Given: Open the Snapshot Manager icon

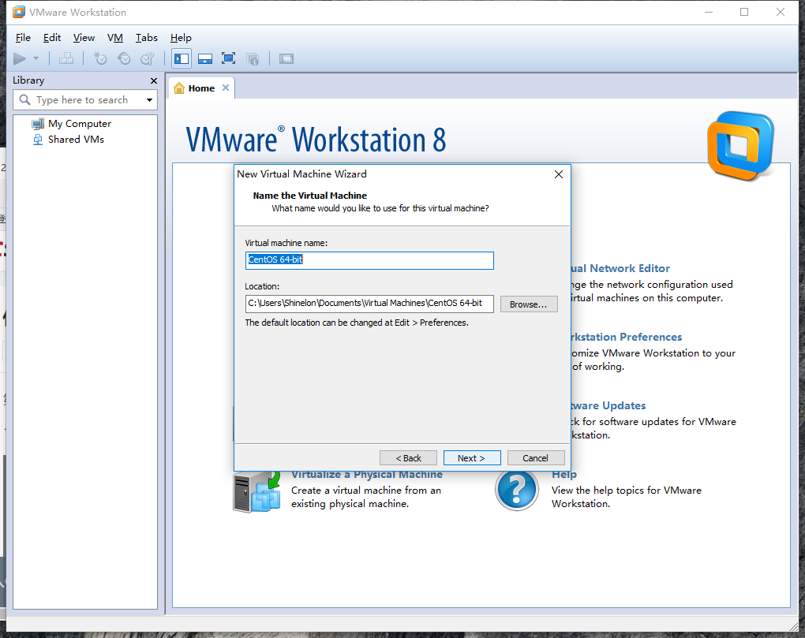Looking at the screenshot, I should coord(148,59).
